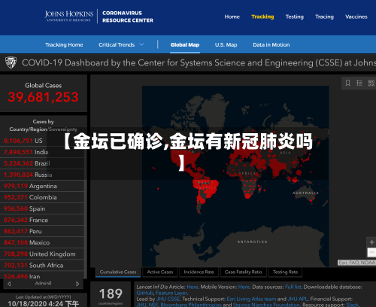
Task: Select the 952,371 Colombia row
Action: (42, 197)
